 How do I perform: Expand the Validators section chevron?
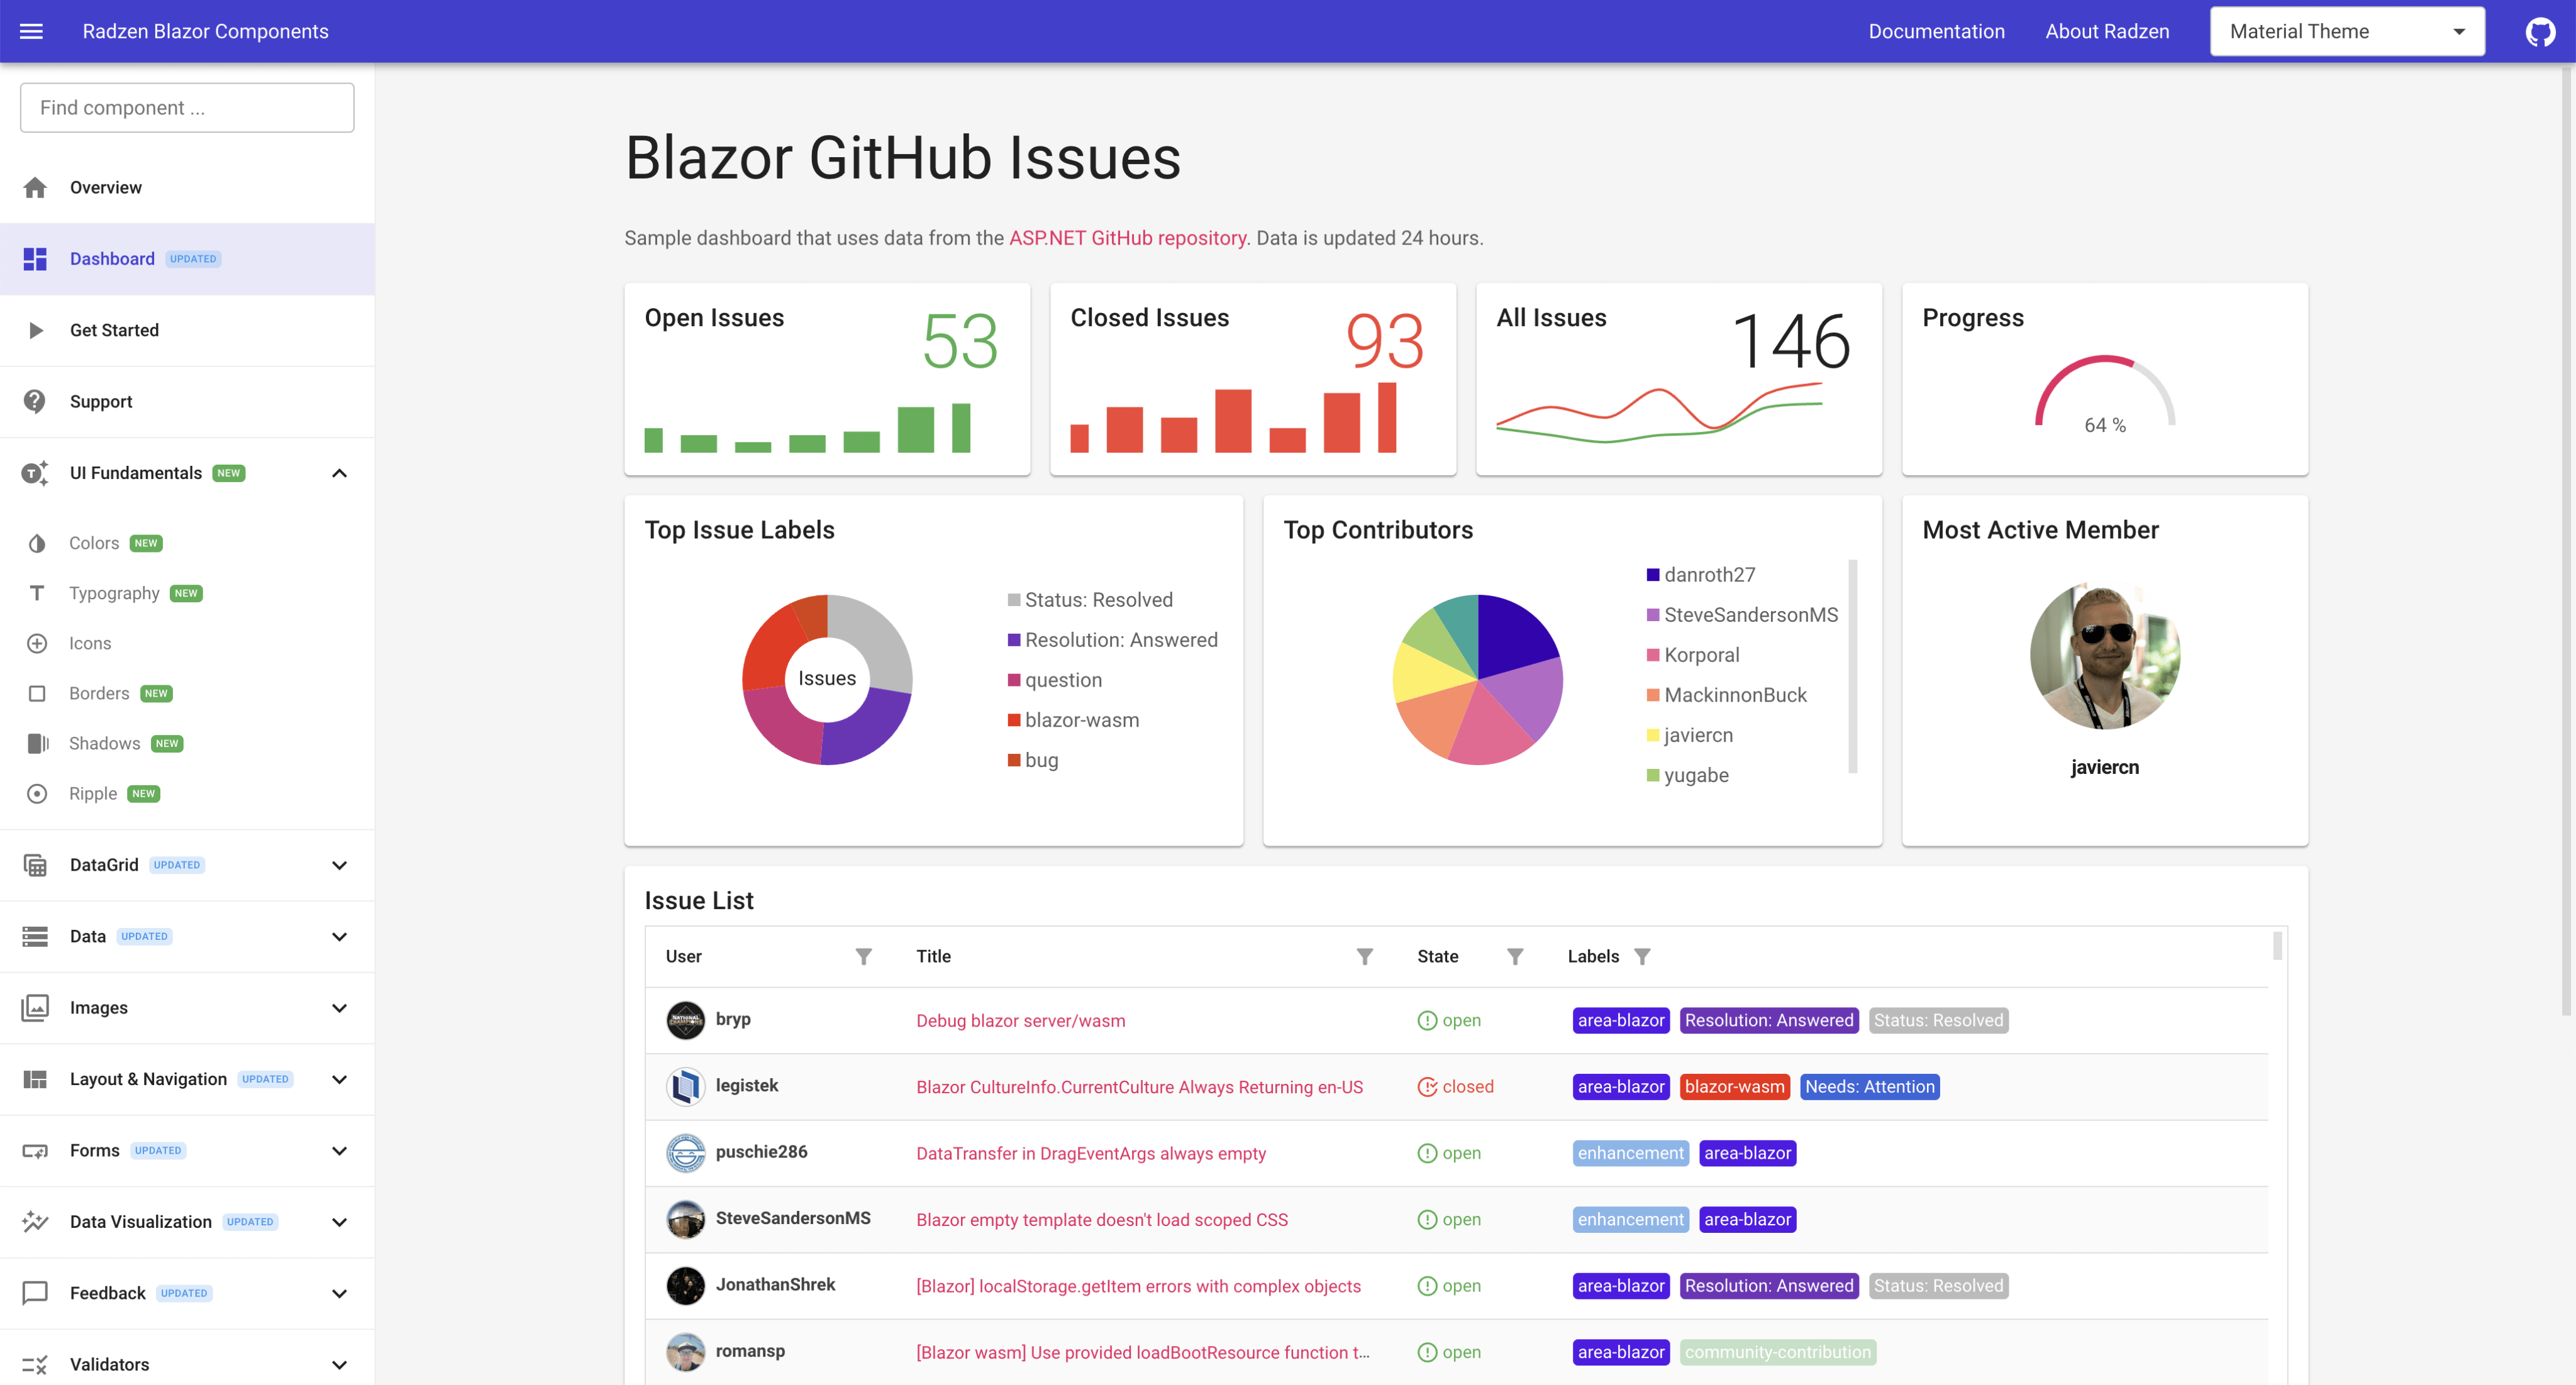339,1364
